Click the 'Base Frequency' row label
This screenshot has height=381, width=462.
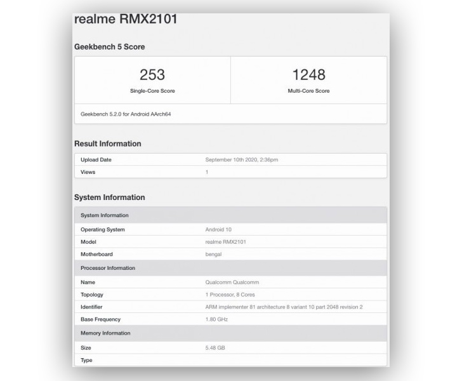tap(101, 319)
